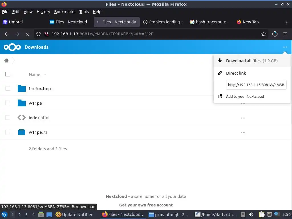Switch to the New Tab tab
The image size is (292, 219).
pyautogui.click(x=257, y=22)
